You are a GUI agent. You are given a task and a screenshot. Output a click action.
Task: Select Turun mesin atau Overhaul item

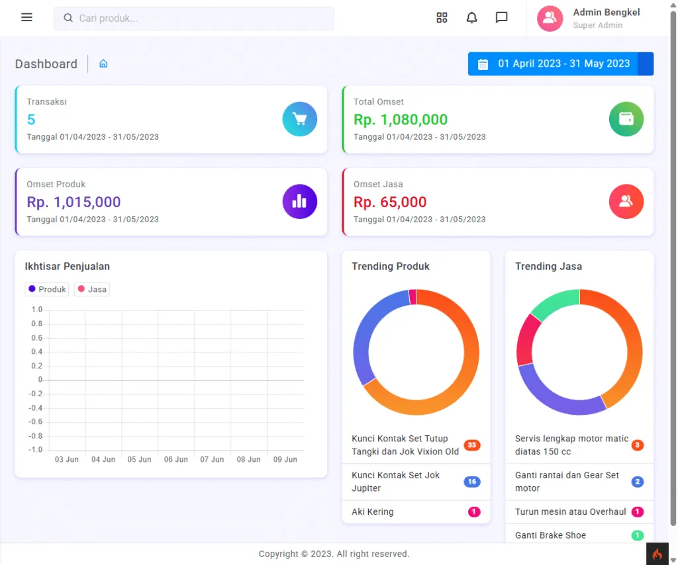tap(570, 512)
